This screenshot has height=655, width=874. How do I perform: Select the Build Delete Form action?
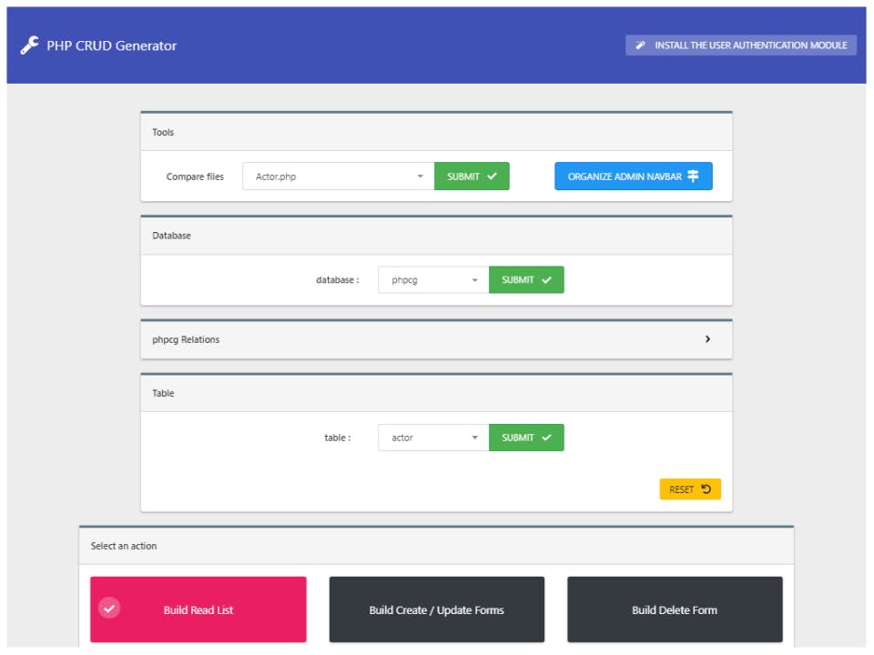tap(675, 610)
